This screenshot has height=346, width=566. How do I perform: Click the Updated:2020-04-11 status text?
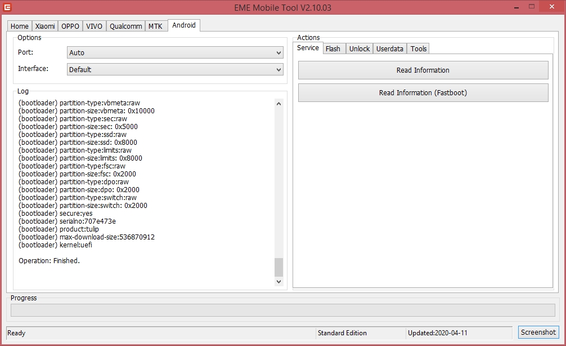pyautogui.click(x=438, y=333)
